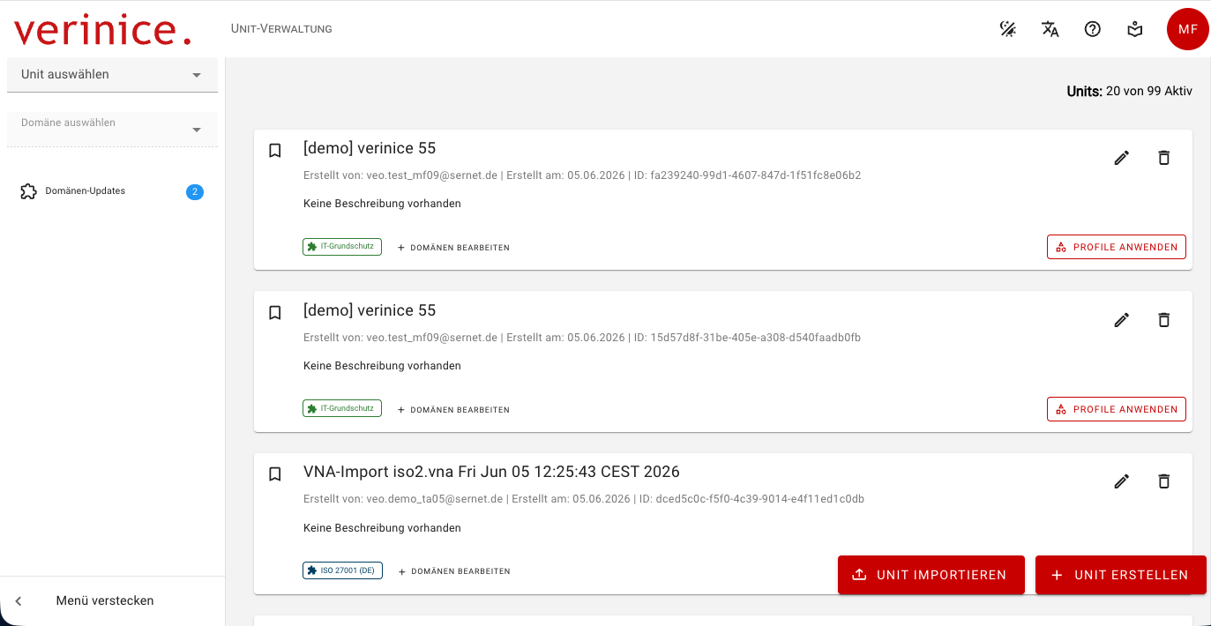Open the language translation menu icon
This screenshot has width=1211, height=626.
pos(1050,29)
